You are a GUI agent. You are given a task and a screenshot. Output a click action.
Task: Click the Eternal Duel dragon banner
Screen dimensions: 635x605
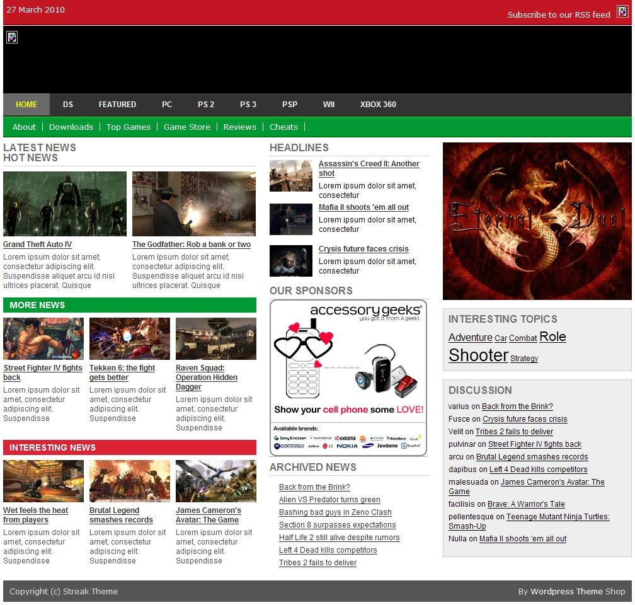(x=537, y=221)
